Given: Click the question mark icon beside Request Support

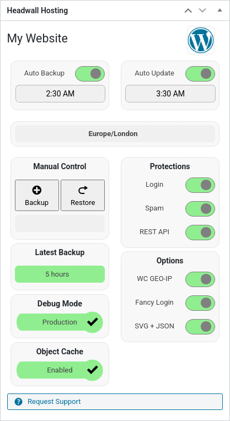Looking at the screenshot, I should (19, 402).
